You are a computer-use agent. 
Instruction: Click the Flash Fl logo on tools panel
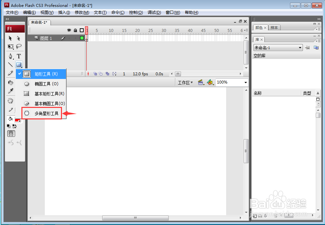tap(15, 29)
